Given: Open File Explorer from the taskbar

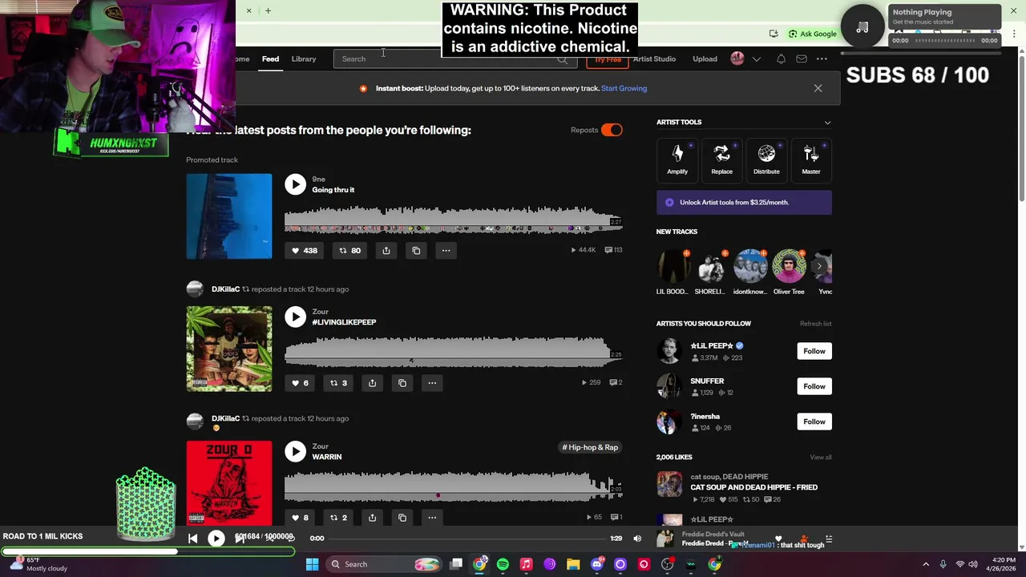Looking at the screenshot, I should pos(573,564).
